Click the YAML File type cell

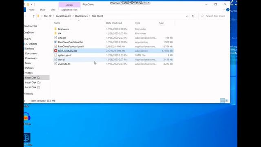pyautogui.click(x=140, y=55)
